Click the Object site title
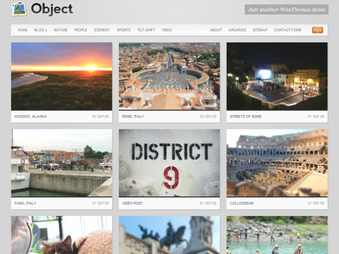The height and width of the screenshot is (254, 339). [52, 9]
